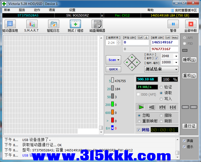Open the 语言 (Language) menu

[52, 10]
